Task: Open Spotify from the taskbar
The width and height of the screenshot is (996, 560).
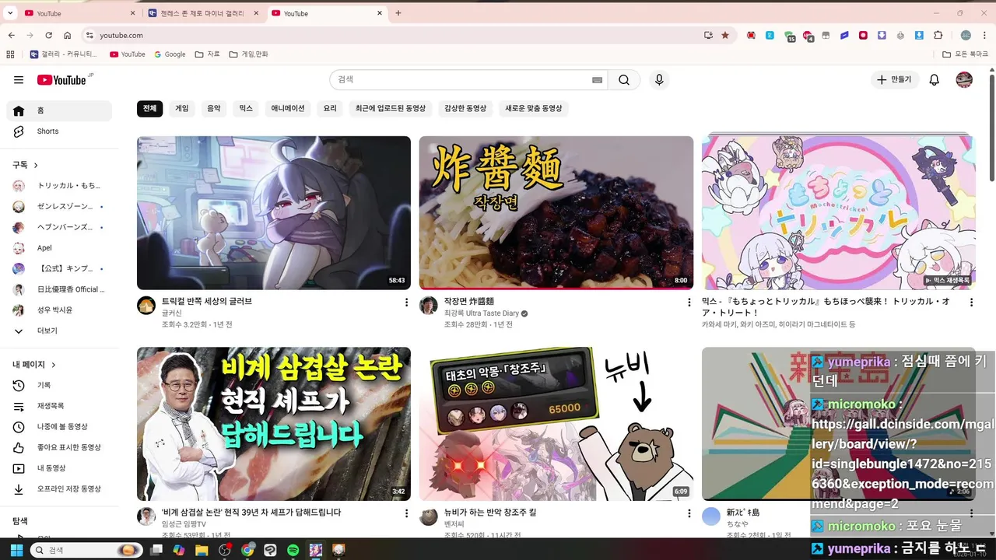Action: pos(293,550)
